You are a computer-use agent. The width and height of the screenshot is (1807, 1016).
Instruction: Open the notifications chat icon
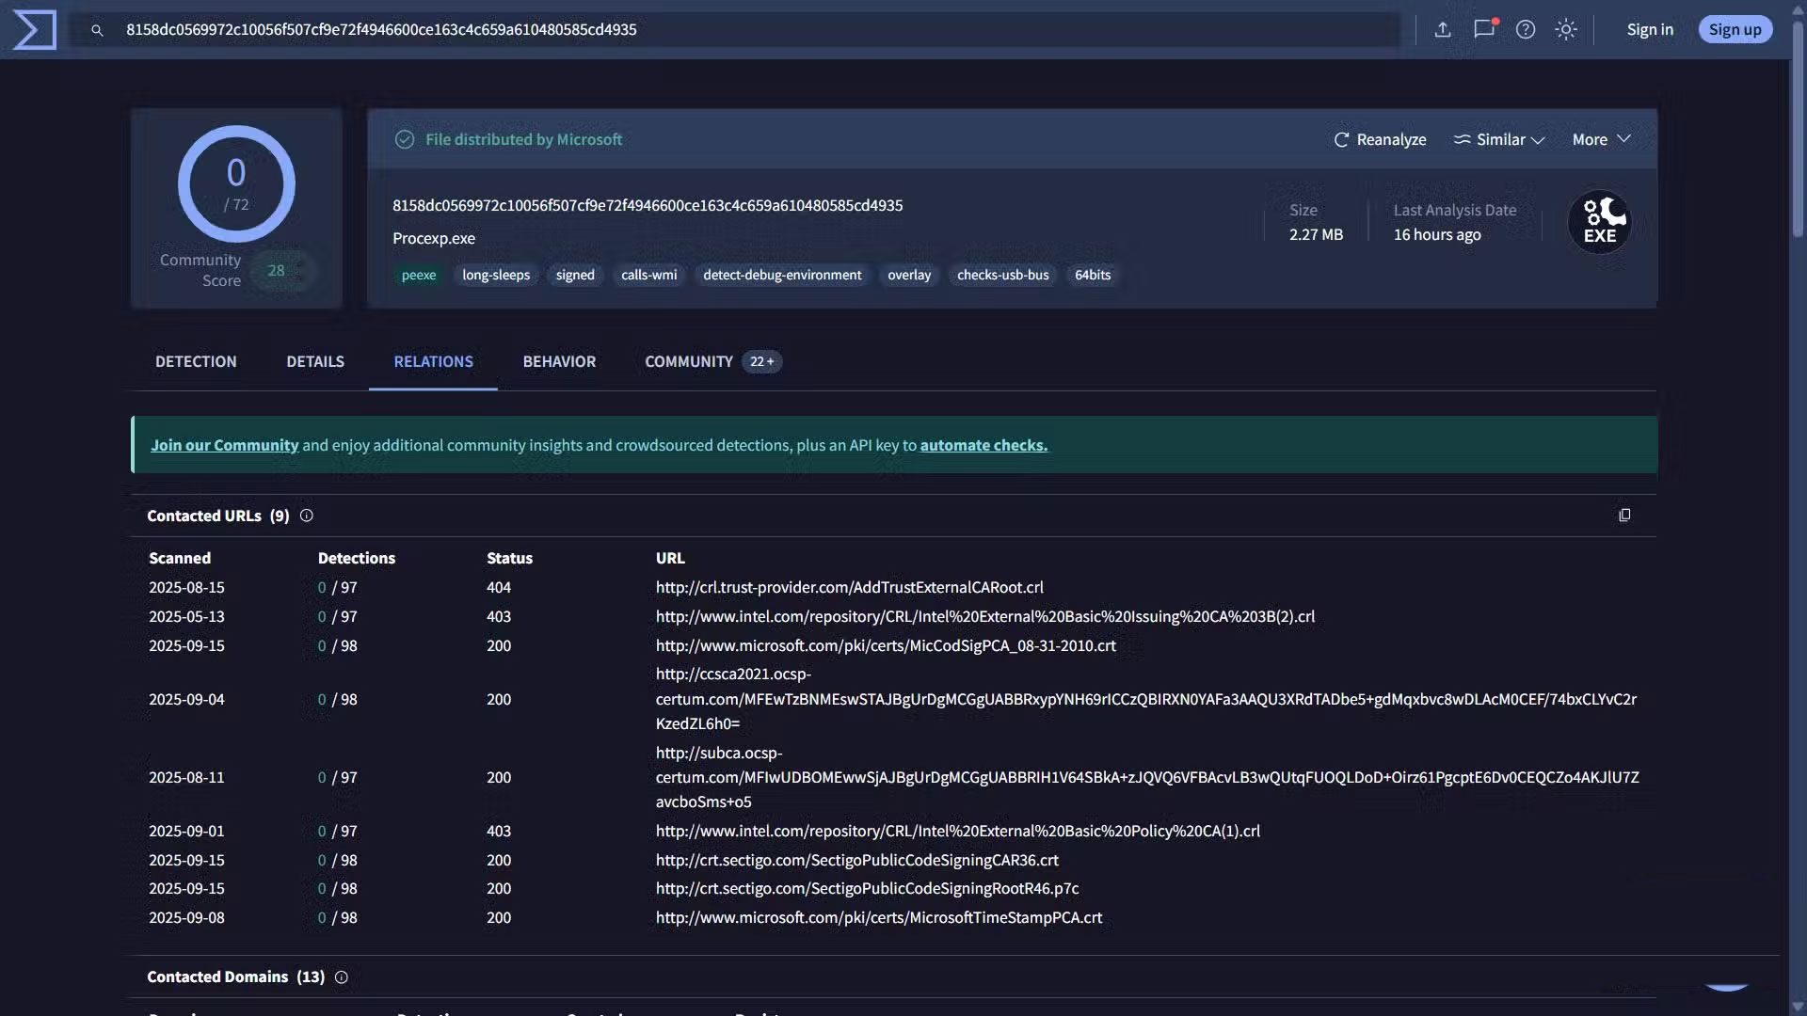1484,29
